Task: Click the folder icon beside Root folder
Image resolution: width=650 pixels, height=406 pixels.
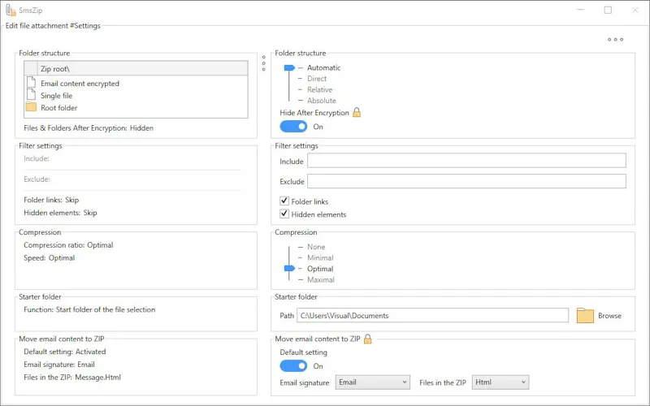Action: tap(31, 107)
